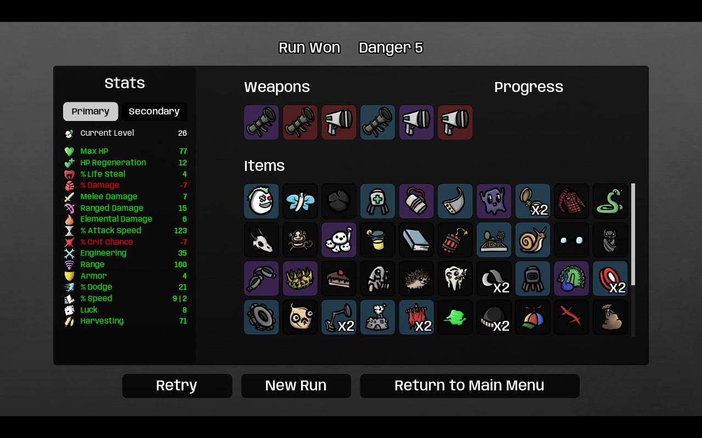Select the green snake item icon

(610, 201)
